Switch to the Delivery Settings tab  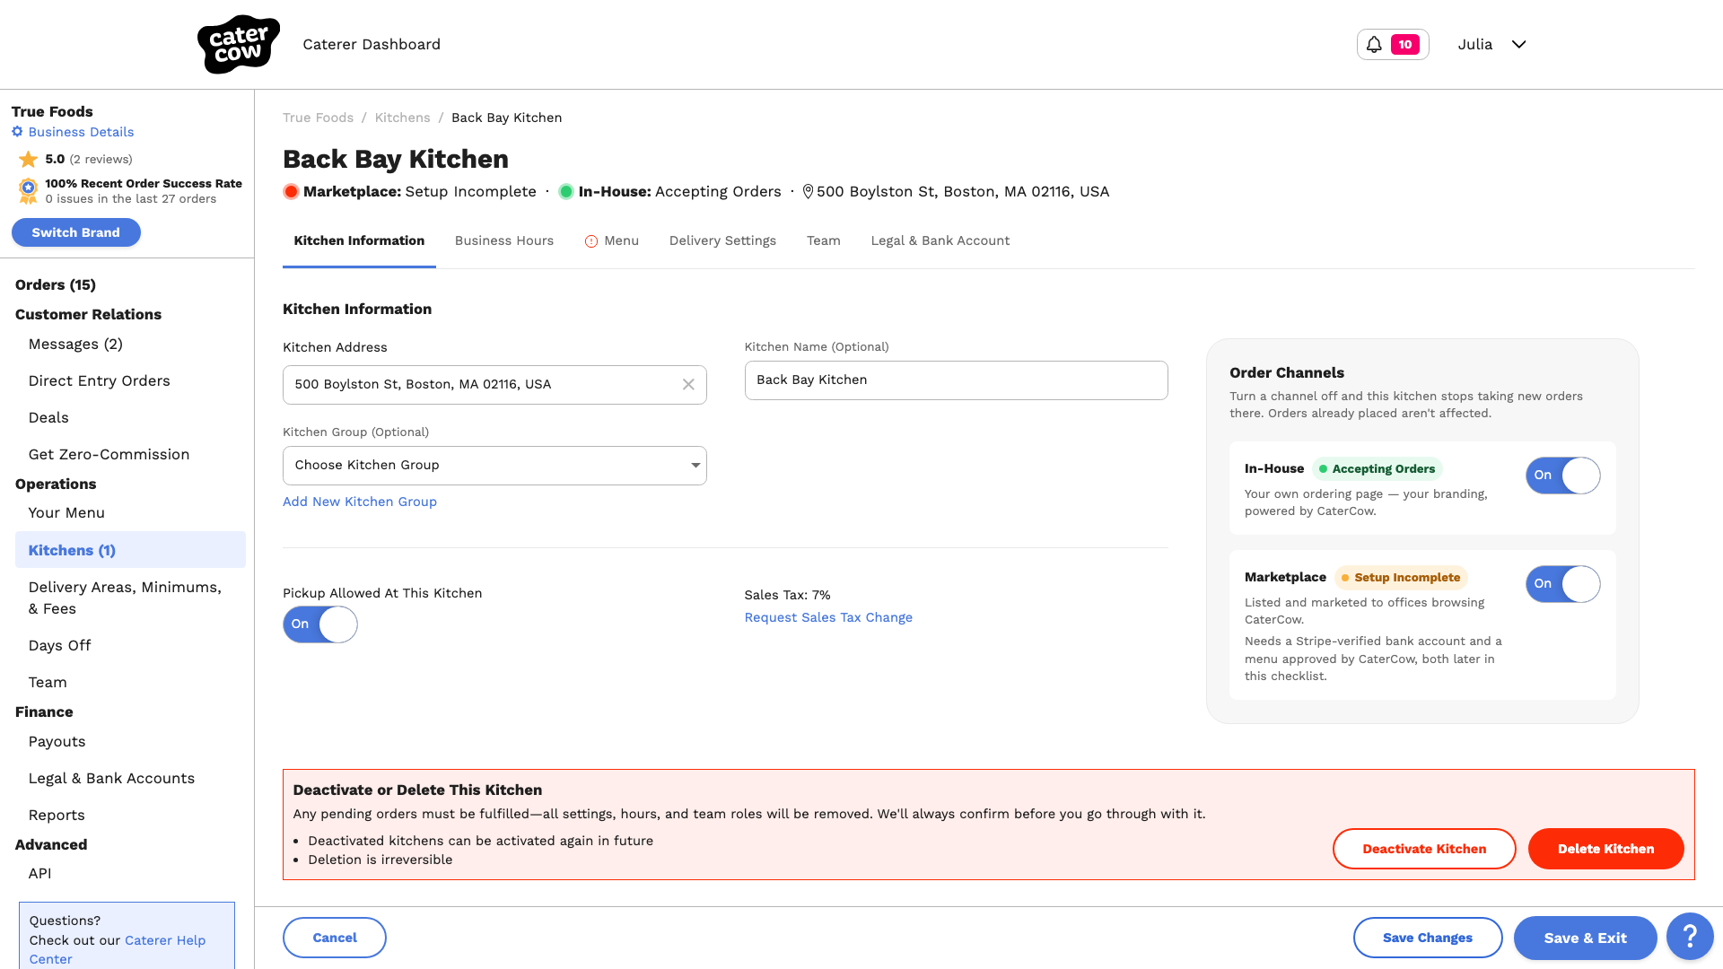click(722, 240)
